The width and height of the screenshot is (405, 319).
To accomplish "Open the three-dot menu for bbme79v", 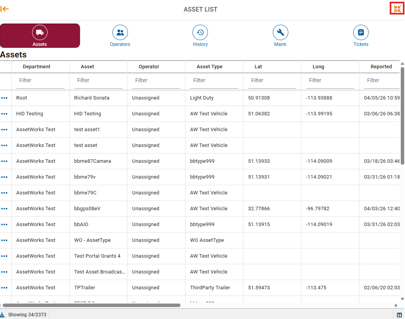I will click(4, 177).
